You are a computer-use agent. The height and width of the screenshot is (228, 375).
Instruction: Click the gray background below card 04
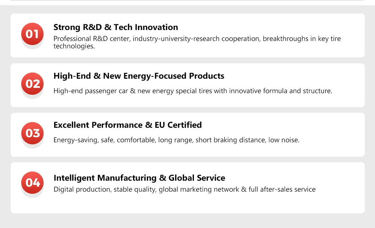[x=187, y=221]
